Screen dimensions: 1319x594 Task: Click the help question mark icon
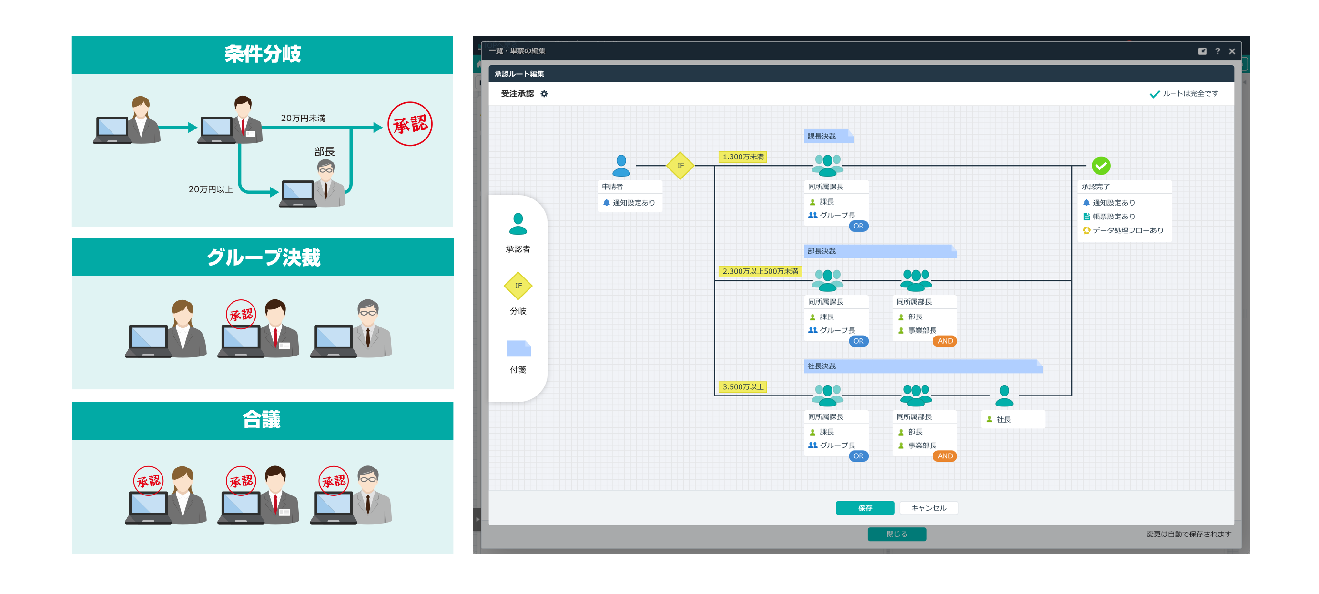1218,51
